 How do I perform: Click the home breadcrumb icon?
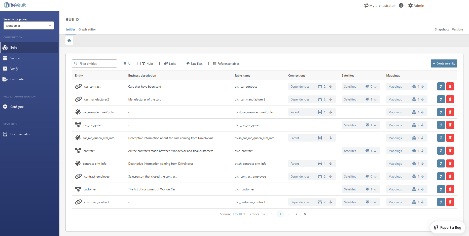[69, 41]
